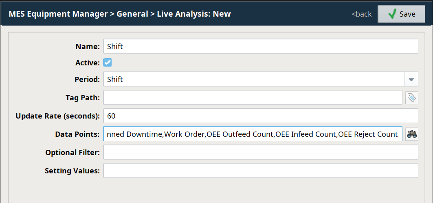Click the Period label text
This screenshot has height=203, width=433.
tap(87, 79)
